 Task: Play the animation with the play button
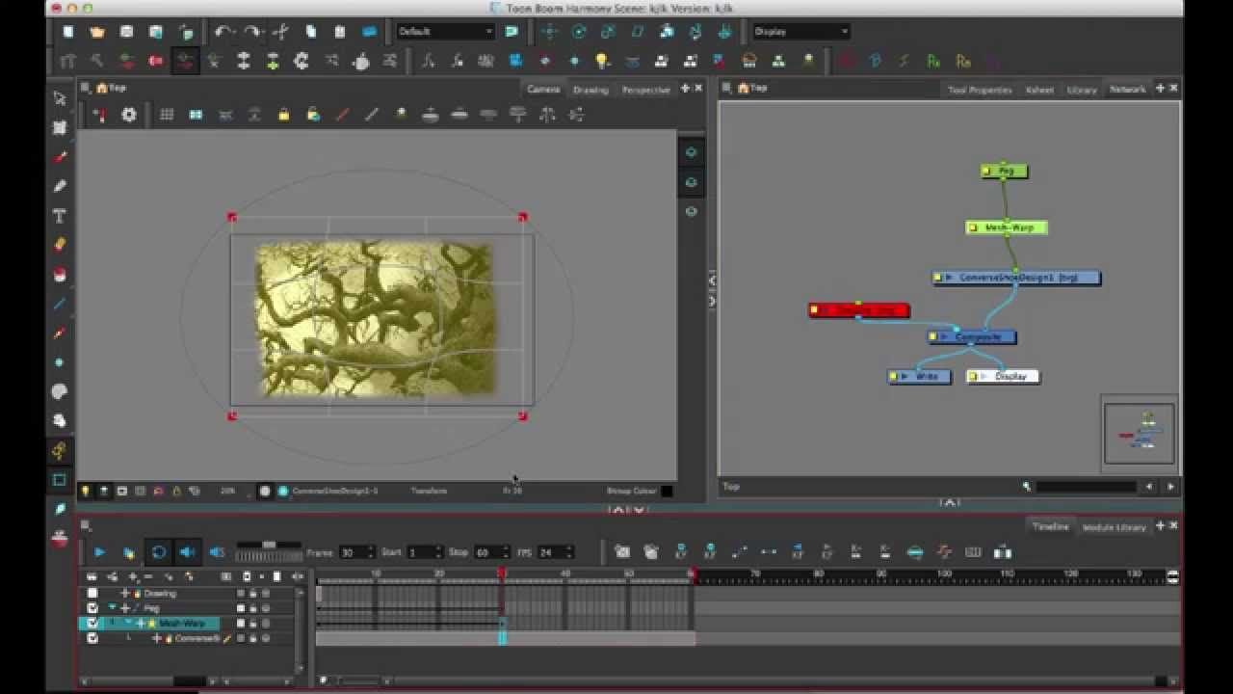pyautogui.click(x=99, y=552)
